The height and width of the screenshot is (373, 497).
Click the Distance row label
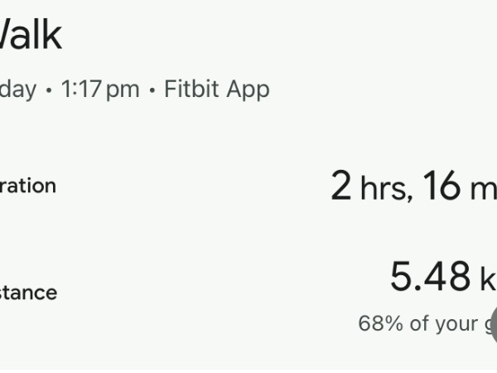[28, 292]
